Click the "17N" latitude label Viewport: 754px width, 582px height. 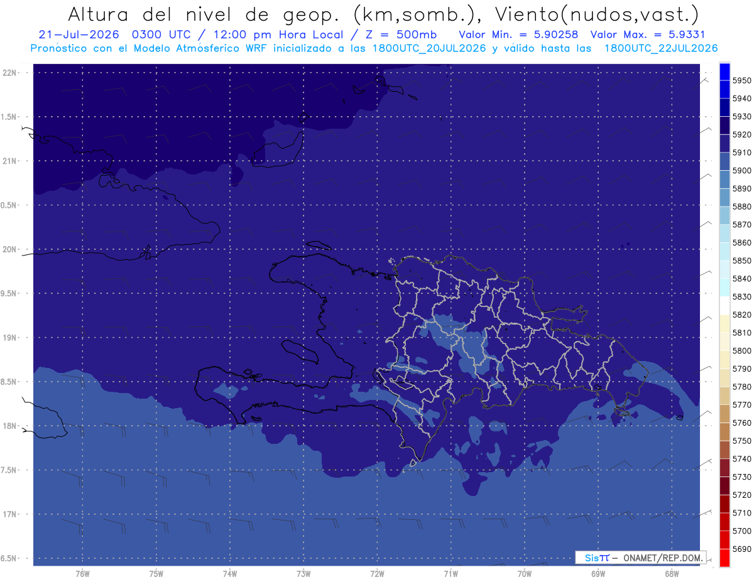(x=10, y=514)
